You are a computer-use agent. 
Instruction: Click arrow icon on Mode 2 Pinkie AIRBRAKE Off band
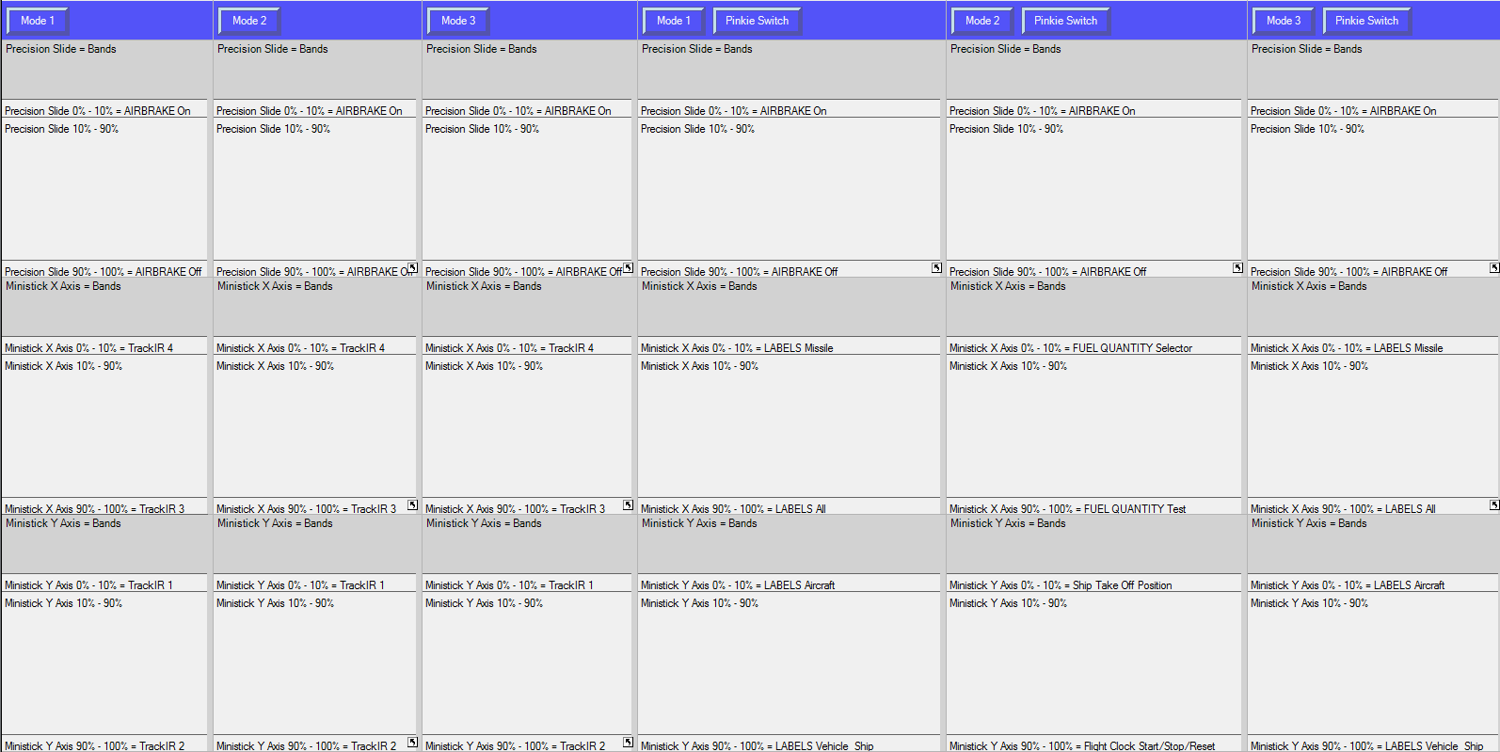click(1237, 268)
